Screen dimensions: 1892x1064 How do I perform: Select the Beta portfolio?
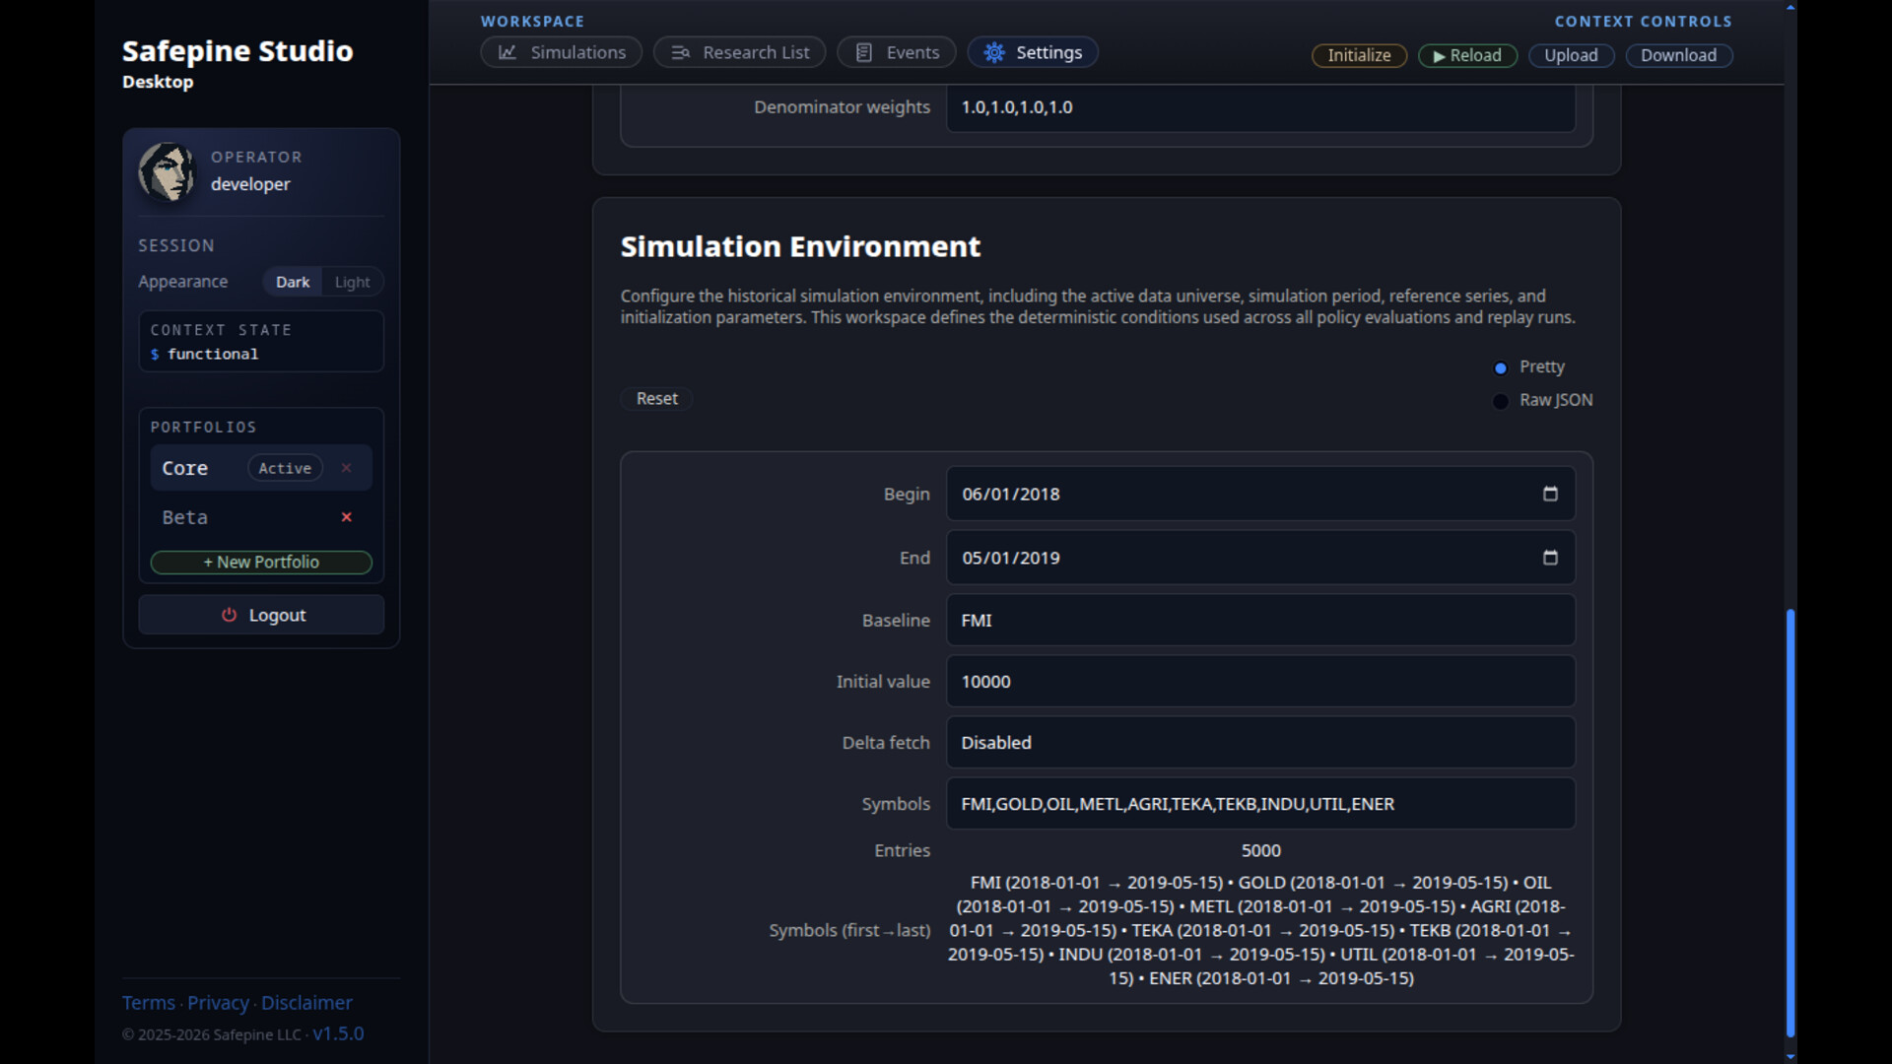click(185, 517)
